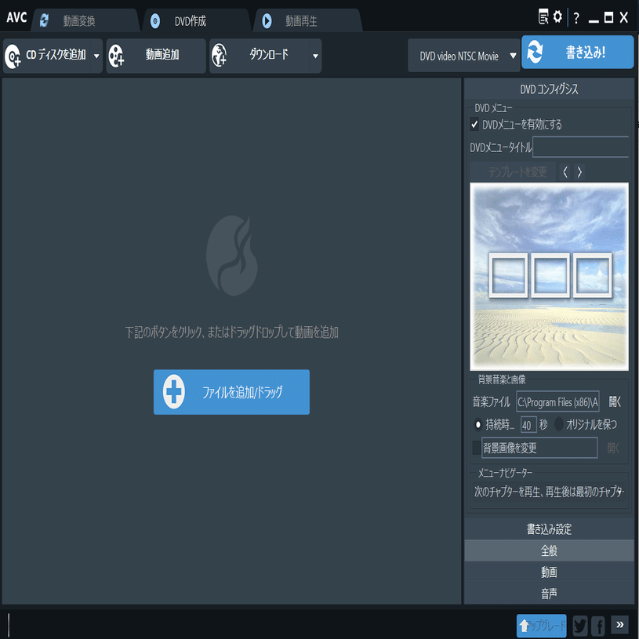The width and height of the screenshot is (639, 639).
Task: Open the Facebook share icon
Action: [x=598, y=626]
